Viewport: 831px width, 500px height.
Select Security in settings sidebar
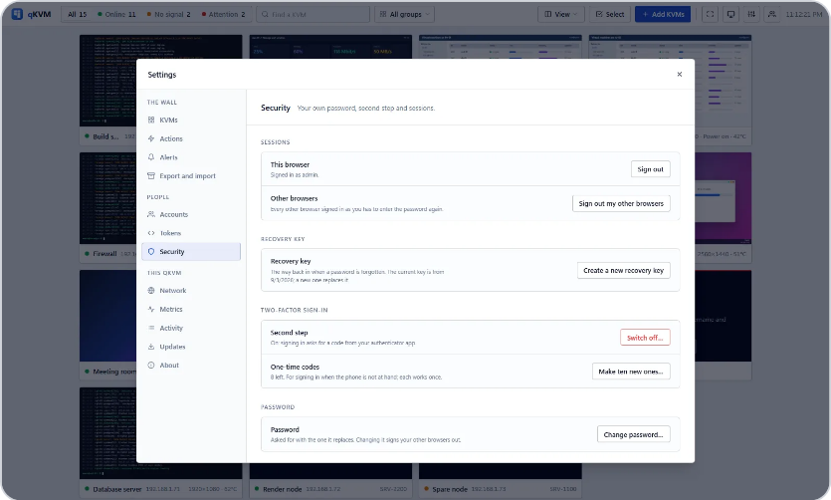[x=191, y=252]
